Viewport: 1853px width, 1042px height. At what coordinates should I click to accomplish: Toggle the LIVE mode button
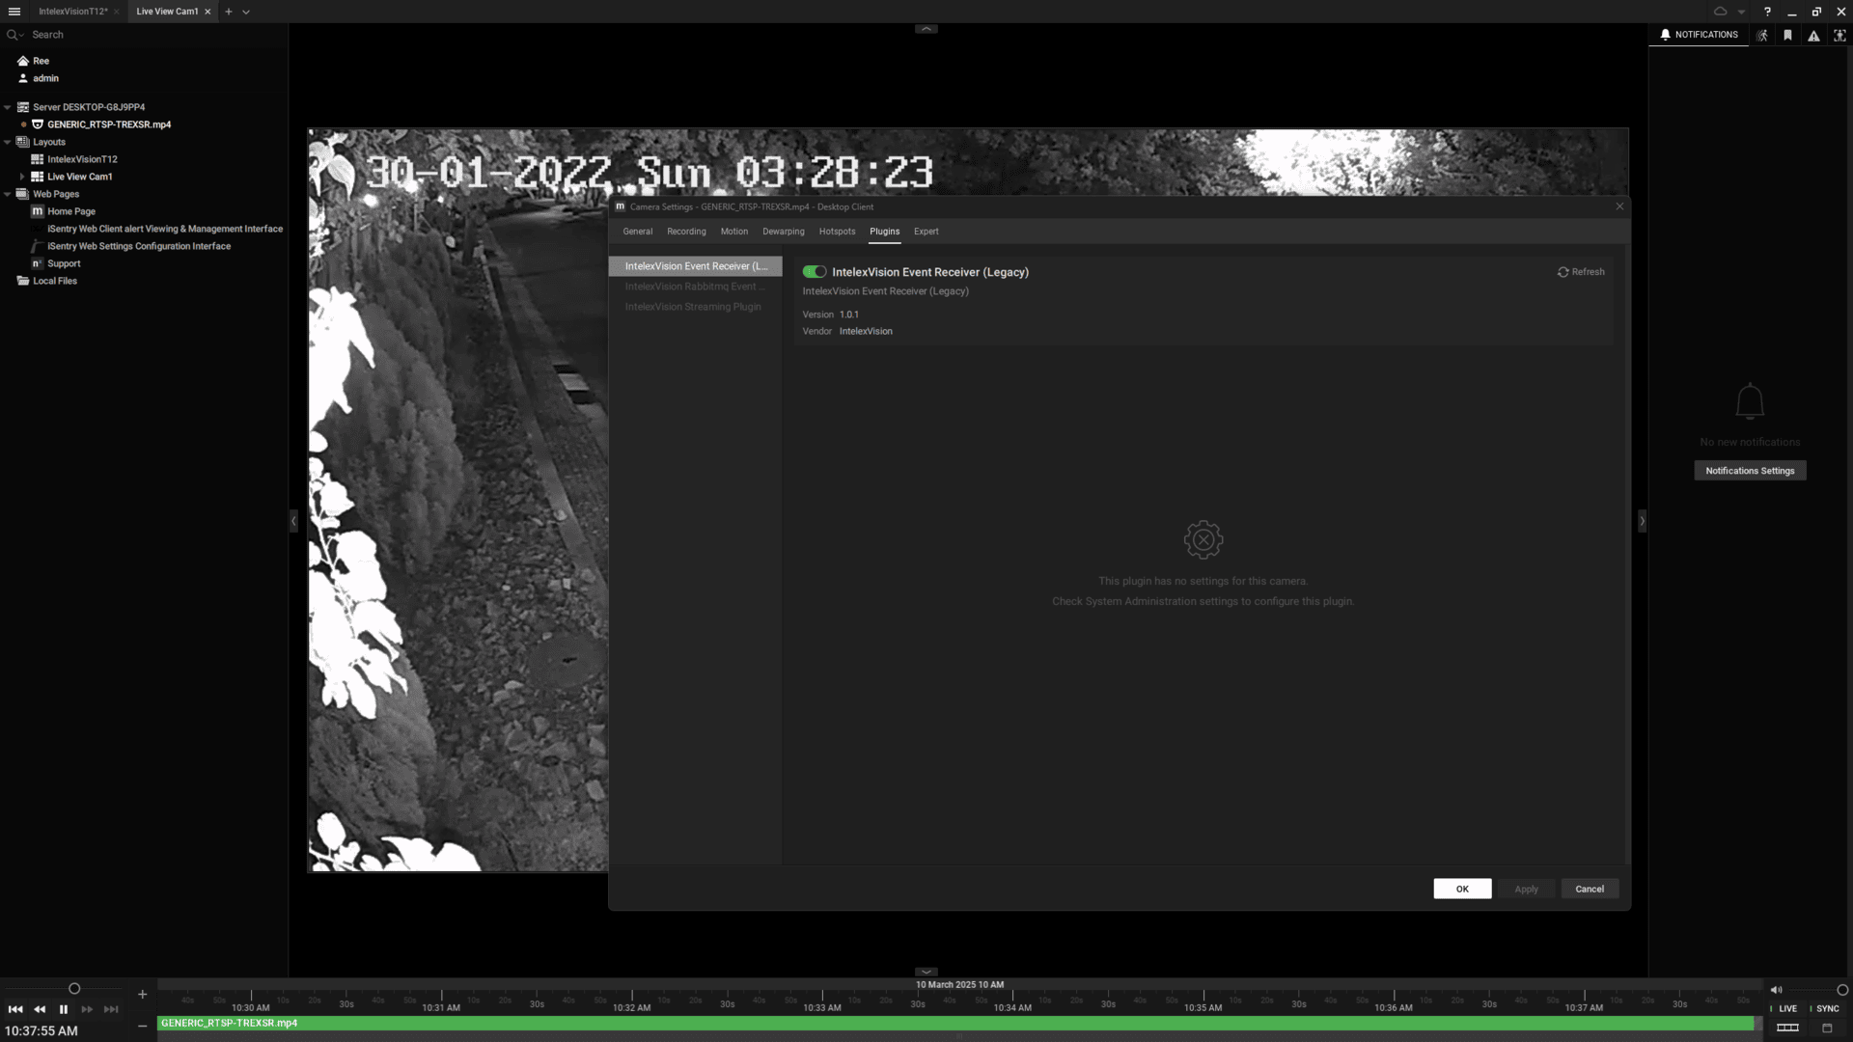pos(1787,1008)
